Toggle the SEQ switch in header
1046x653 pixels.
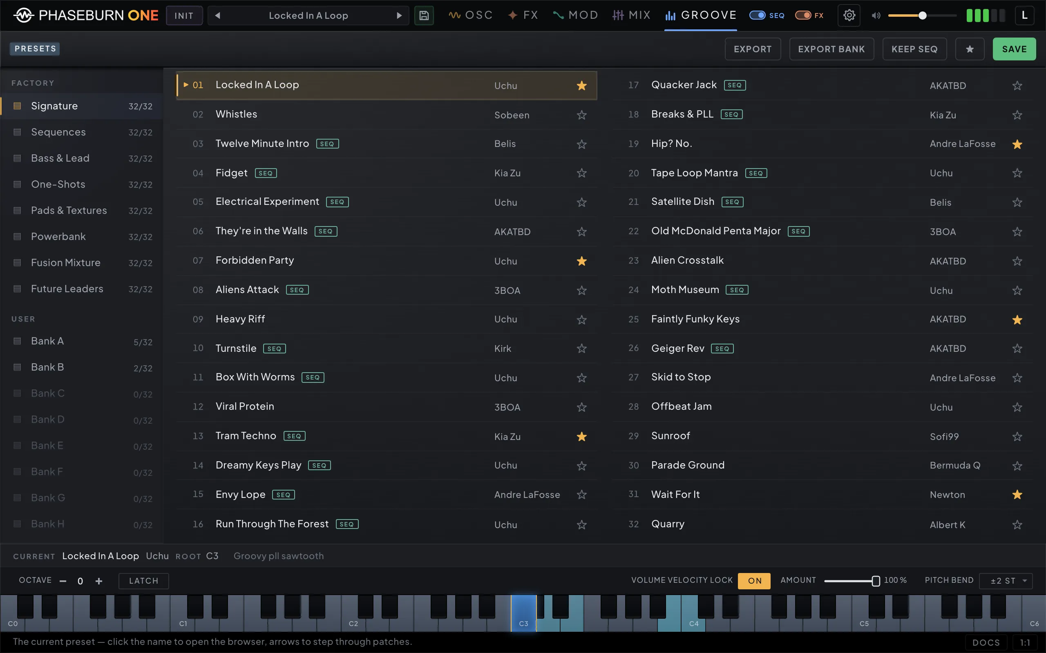[757, 16]
